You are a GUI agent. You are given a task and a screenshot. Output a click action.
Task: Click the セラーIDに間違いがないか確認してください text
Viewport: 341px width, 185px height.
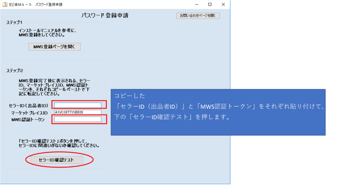coord(59,146)
